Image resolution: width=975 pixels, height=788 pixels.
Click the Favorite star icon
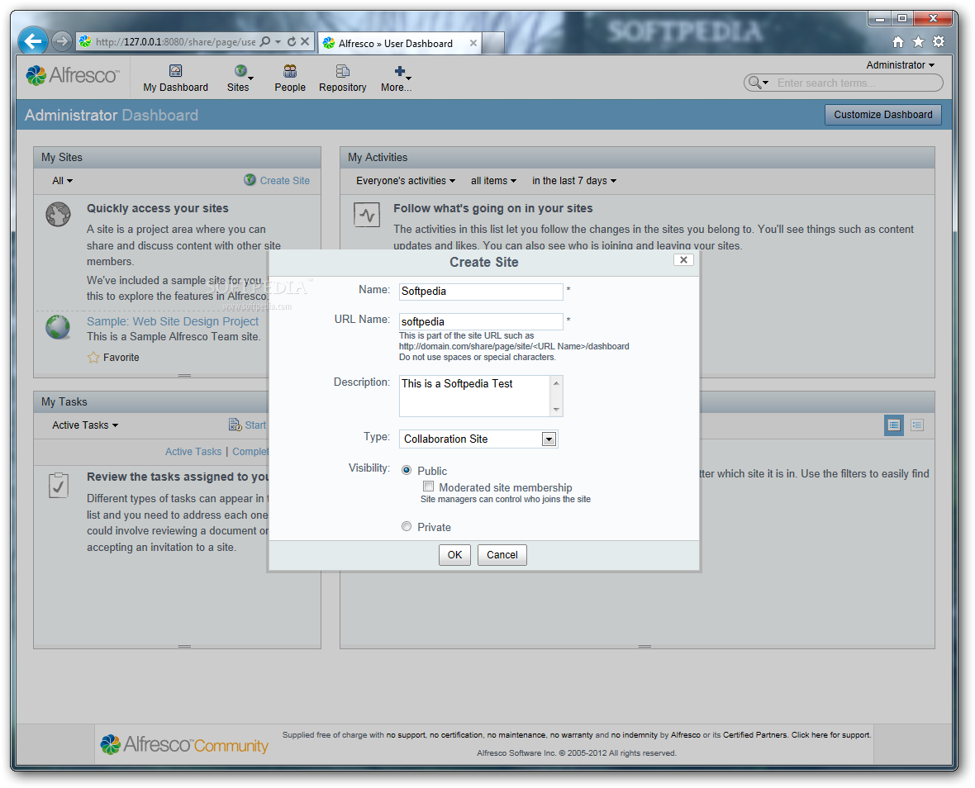93,358
